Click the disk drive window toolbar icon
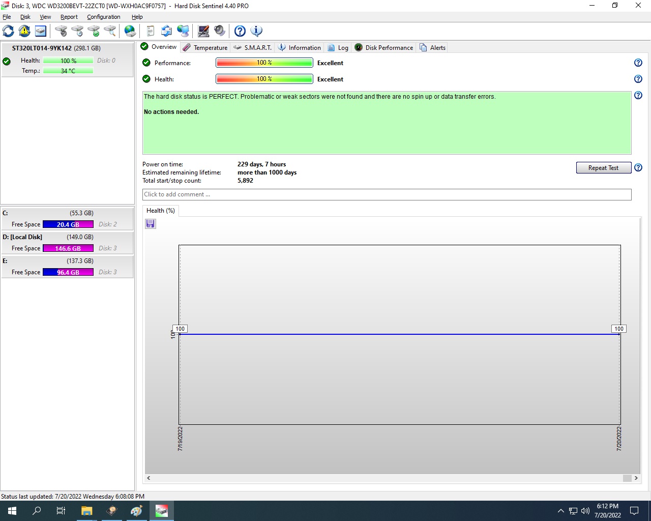 tap(41, 31)
